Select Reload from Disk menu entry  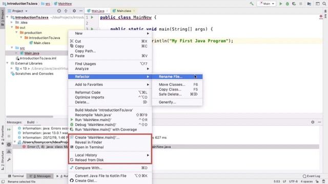110,160
